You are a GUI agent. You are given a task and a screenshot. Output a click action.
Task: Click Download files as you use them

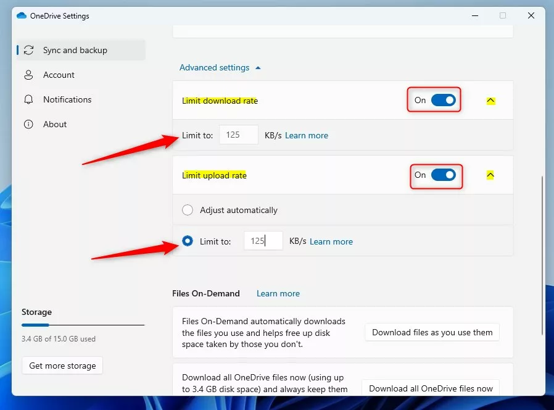click(432, 333)
